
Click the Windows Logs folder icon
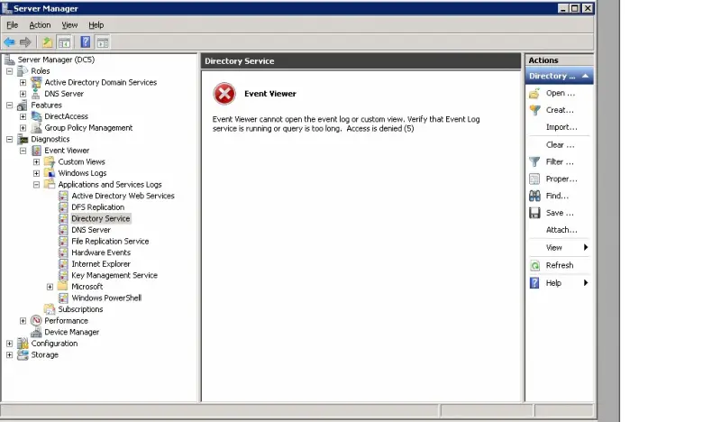(x=50, y=173)
